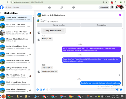Click More options button
This screenshot has width=126, height=99.
[x=102, y=25]
